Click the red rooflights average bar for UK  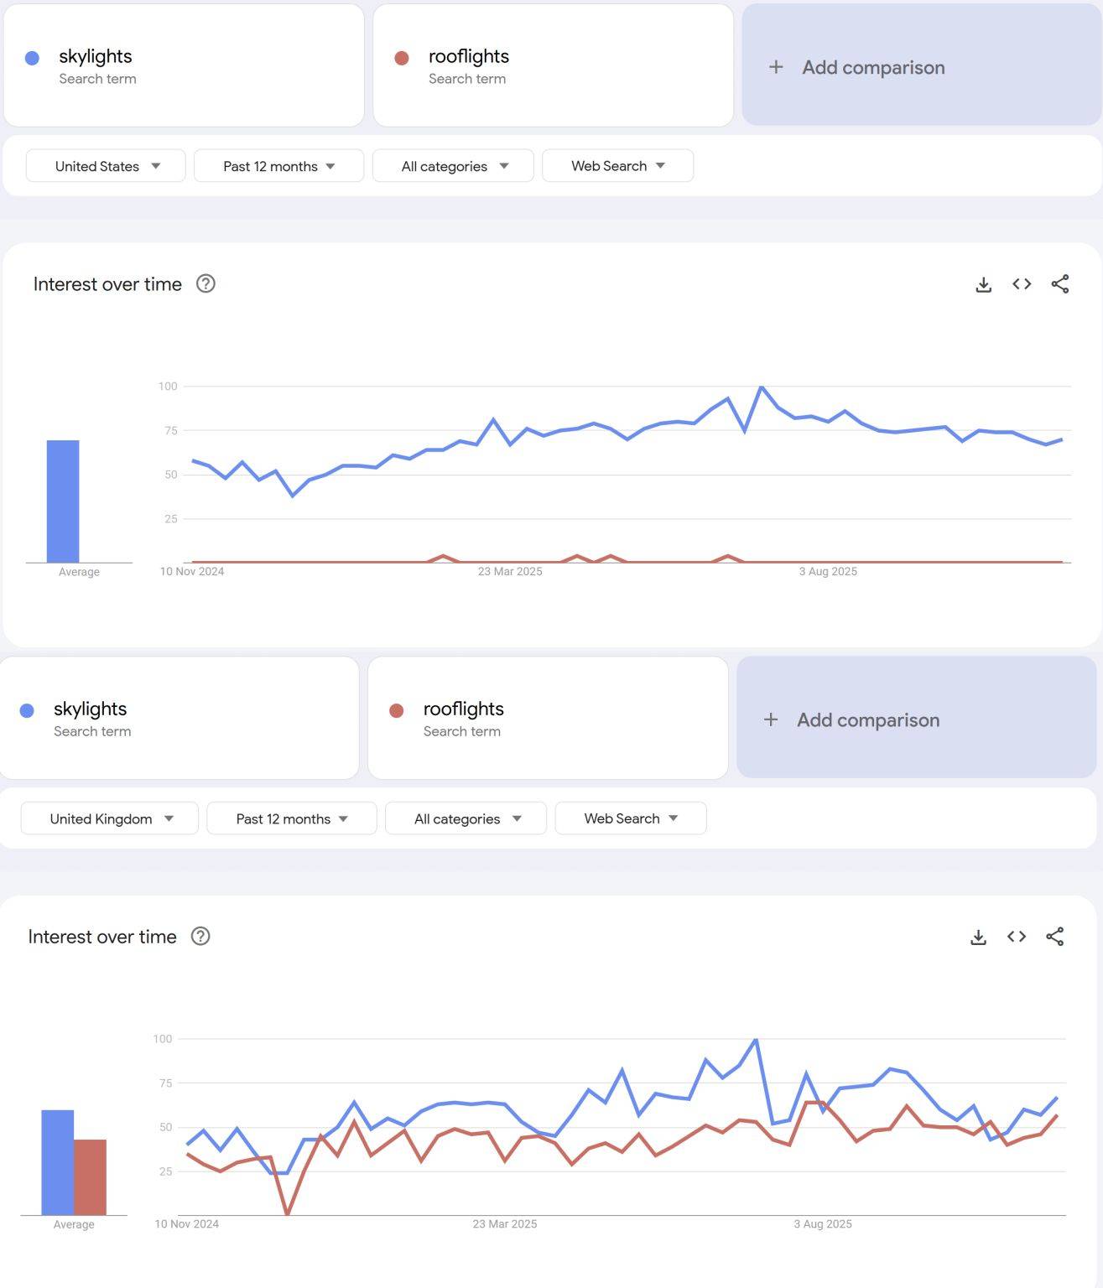click(x=90, y=1177)
